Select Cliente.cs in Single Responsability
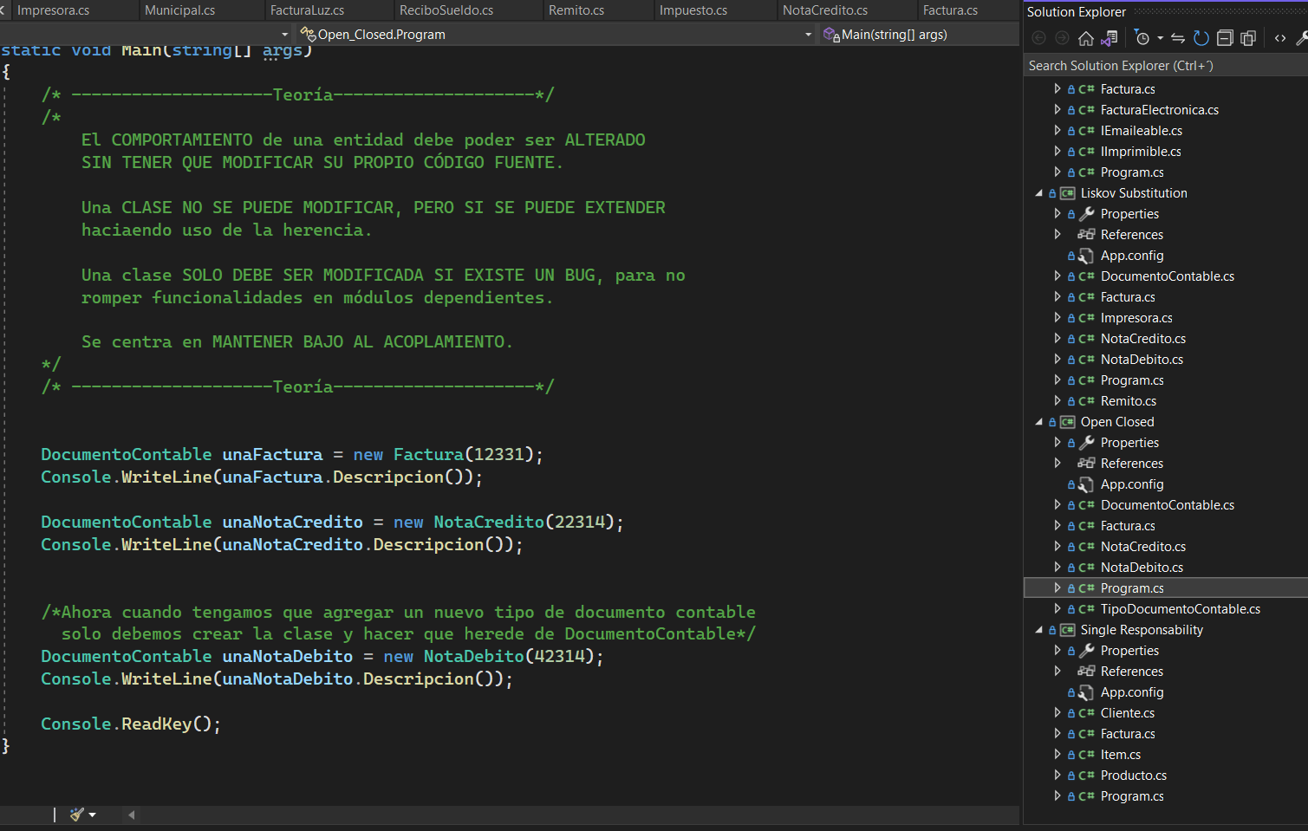This screenshot has height=831, width=1308. coord(1127,713)
